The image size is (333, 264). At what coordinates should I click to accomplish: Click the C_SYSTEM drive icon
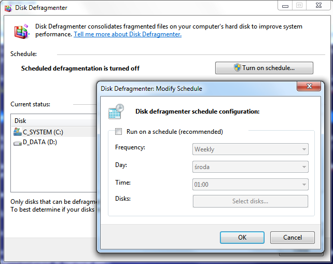tap(18, 132)
